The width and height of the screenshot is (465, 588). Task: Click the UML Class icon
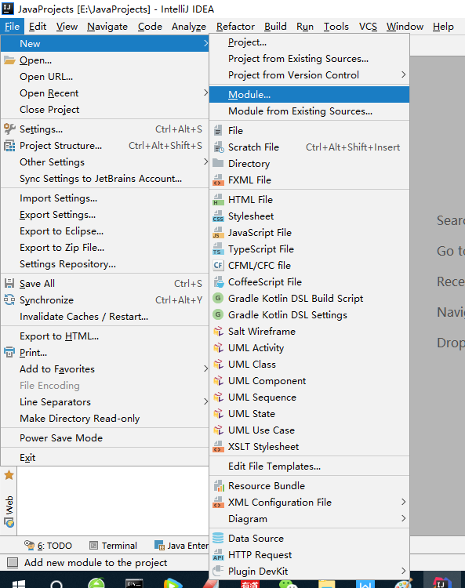[218, 364]
